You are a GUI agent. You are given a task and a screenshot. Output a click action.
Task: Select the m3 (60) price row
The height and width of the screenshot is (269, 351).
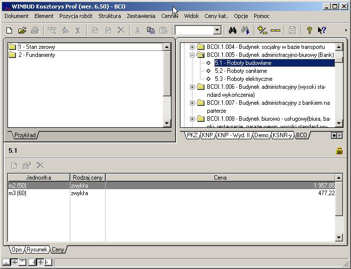[172, 193]
